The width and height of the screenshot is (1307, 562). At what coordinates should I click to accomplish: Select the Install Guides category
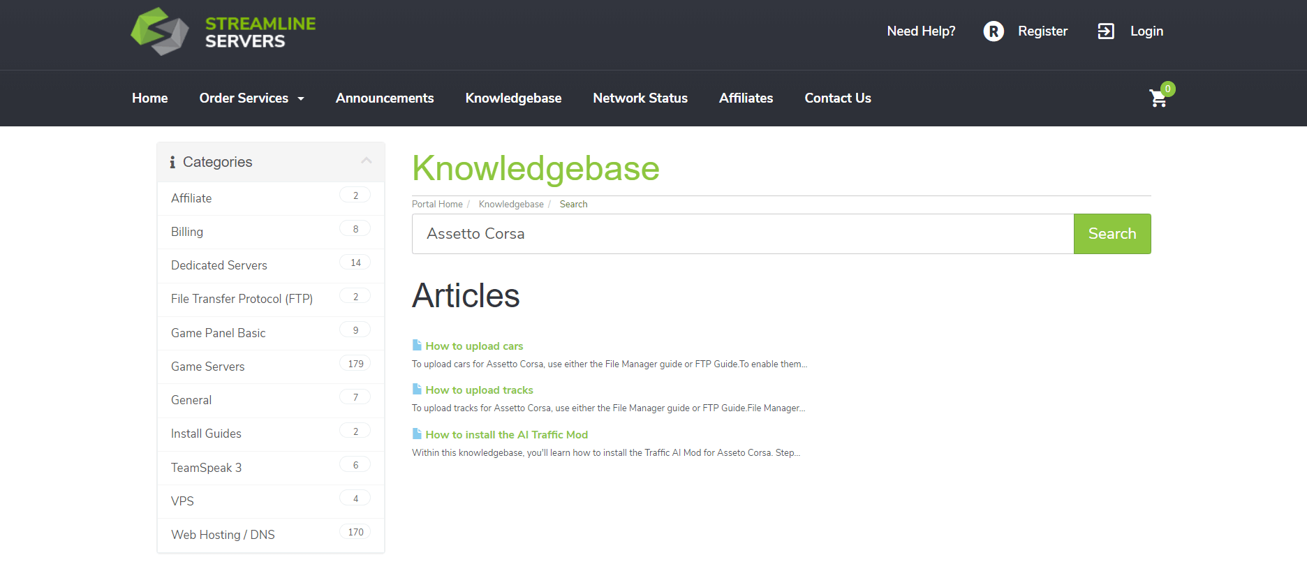pyautogui.click(x=271, y=434)
